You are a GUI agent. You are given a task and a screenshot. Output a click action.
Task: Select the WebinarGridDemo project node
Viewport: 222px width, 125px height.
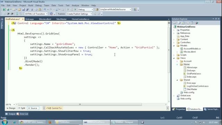point(186,27)
